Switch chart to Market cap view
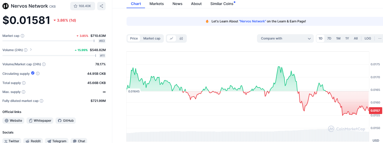This screenshot has width=383, height=143. pyautogui.click(x=152, y=38)
